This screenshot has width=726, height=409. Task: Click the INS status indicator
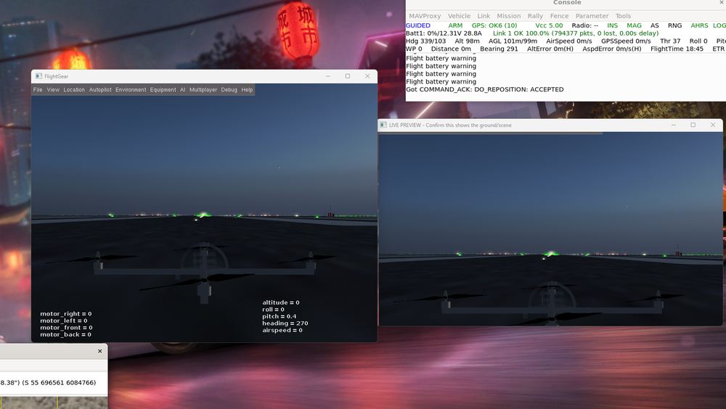[612, 25]
